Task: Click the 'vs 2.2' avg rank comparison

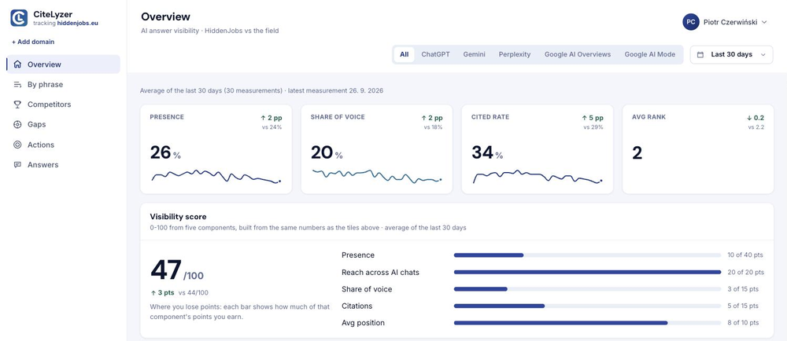Action: (756, 127)
